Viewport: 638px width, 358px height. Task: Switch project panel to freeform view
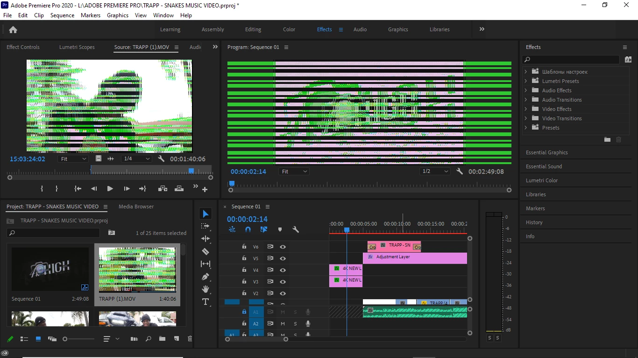[x=52, y=339]
